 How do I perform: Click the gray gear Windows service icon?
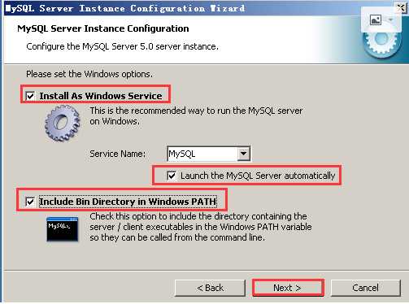[63, 124]
